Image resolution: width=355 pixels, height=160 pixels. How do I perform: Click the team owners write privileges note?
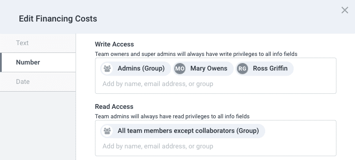pyautogui.click(x=196, y=54)
